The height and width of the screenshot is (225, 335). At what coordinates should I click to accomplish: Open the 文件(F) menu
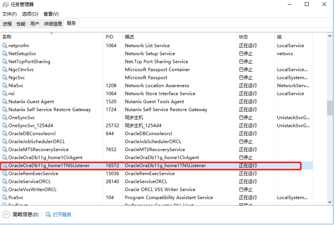tap(10, 14)
